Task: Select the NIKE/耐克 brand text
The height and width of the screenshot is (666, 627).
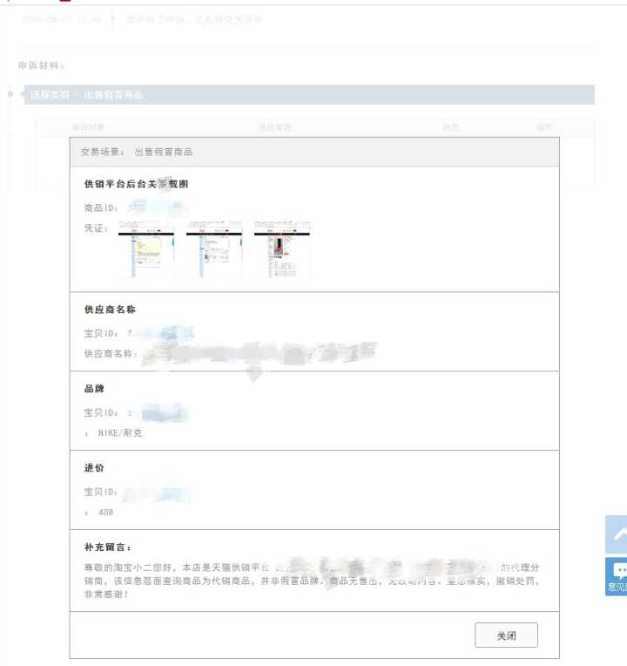Action: [x=120, y=433]
